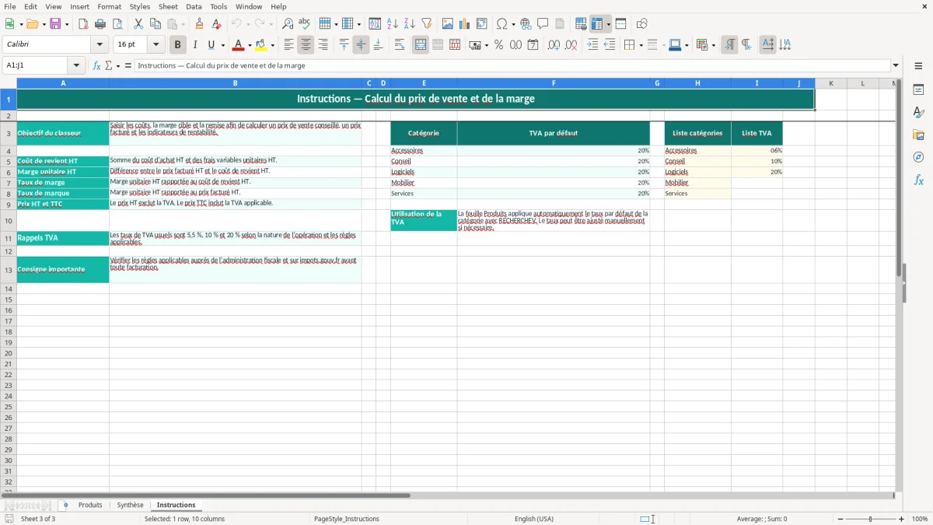
Task: Open Find and Replace
Action: pyautogui.click(x=288, y=24)
